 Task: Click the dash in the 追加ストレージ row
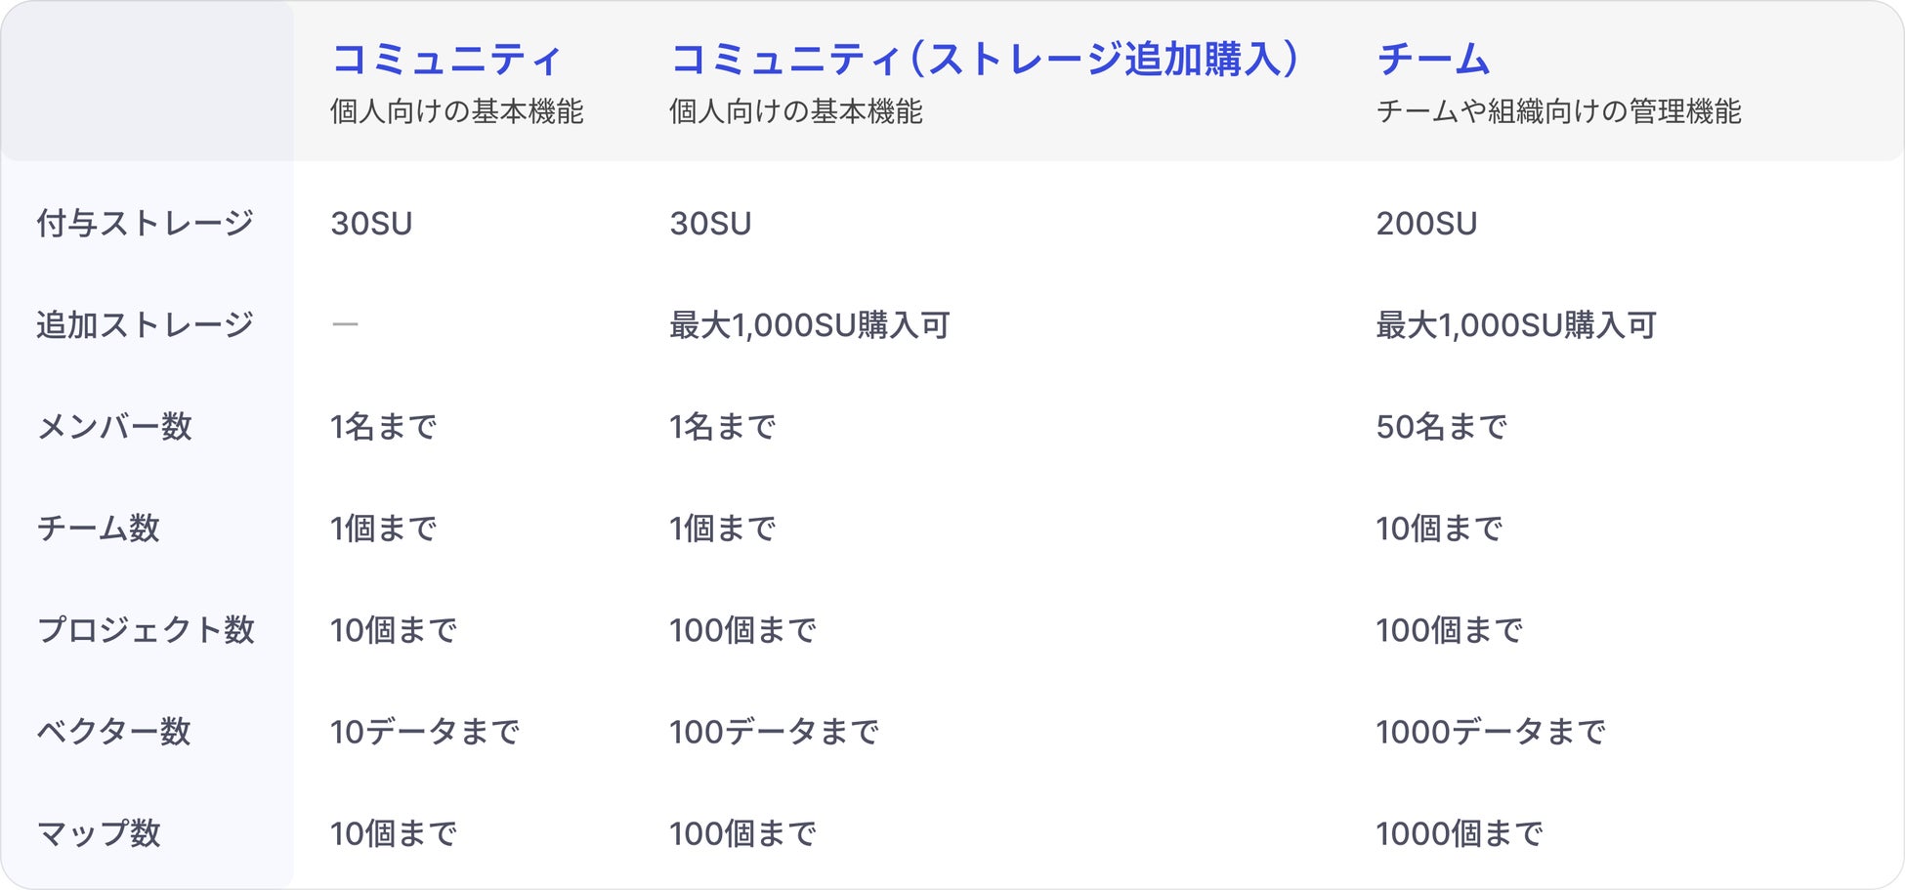pos(345,324)
